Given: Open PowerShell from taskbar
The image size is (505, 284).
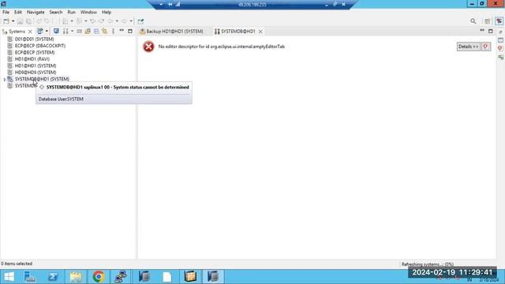Looking at the screenshot, I should [x=53, y=277].
